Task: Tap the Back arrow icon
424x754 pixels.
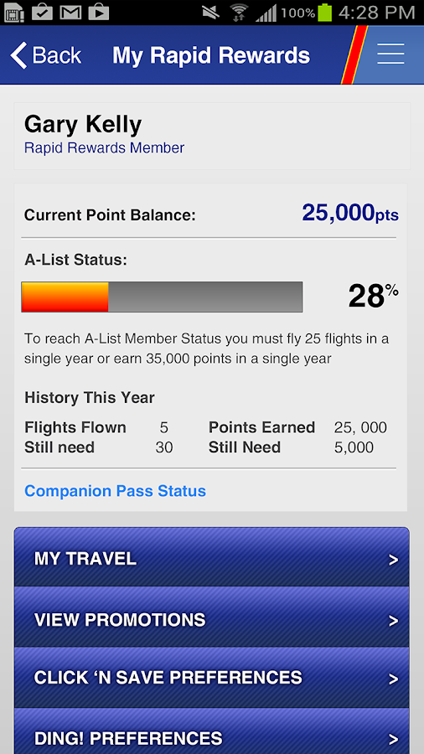Action: [x=18, y=55]
